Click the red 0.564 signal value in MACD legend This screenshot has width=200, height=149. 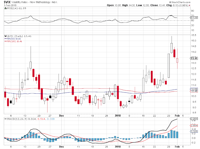42,119
